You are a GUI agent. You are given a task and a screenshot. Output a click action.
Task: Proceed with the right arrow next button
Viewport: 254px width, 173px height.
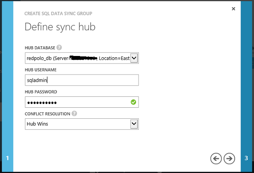click(x=229, y=159)
